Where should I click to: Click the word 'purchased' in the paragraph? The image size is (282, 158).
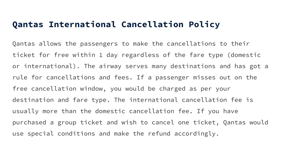tap(29, 123)
